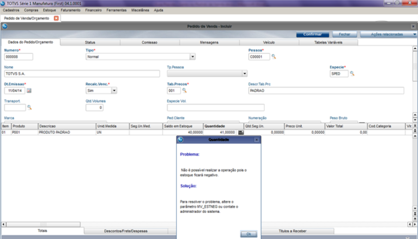Switch to the Mensagens tab
Image resolution: width=418 pixels, height=239 pixels.
pos(209,42)
